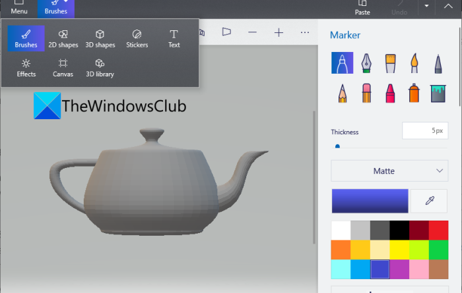Select the Marker brush
Screen dimensions: 462x293
tap(342, 63)
